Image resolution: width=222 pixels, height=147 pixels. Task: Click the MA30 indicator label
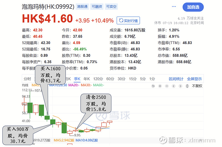coord(86,85)
